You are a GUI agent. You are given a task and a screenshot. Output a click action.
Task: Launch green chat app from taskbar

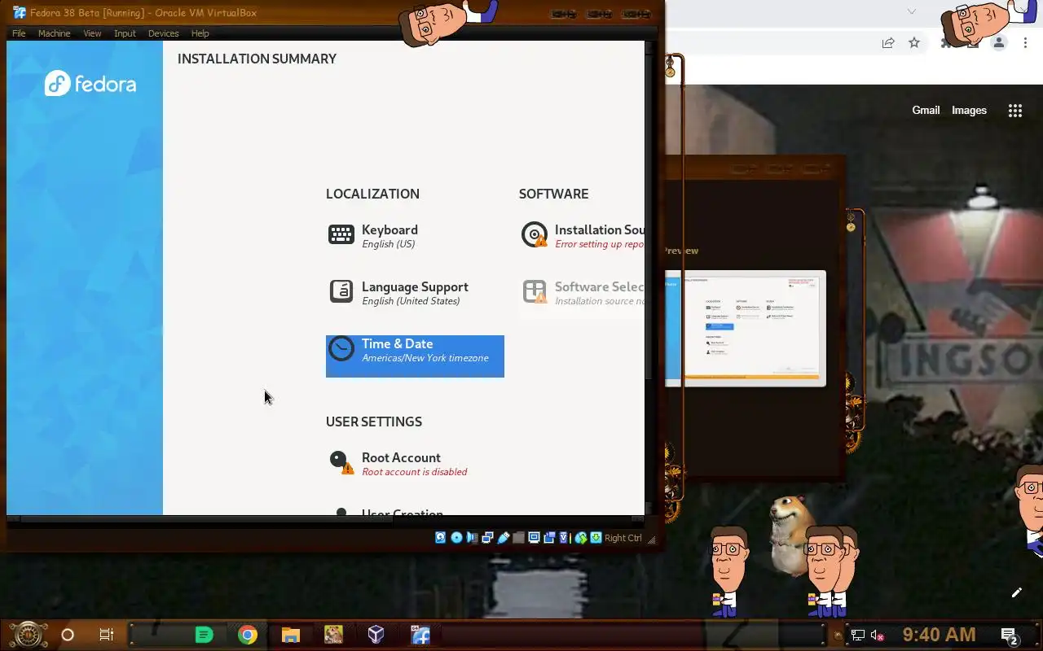tap(204, 635)
